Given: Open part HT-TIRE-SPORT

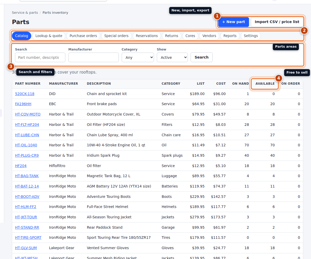Looking at the screenshot, I should pos(28,238).
